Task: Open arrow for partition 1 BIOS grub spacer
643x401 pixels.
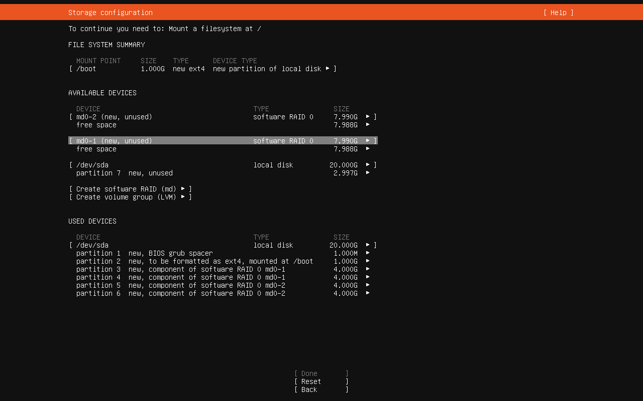Action: click(368, 253)
